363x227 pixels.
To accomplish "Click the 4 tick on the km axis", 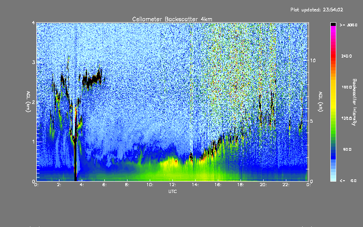I will [34, 23].
